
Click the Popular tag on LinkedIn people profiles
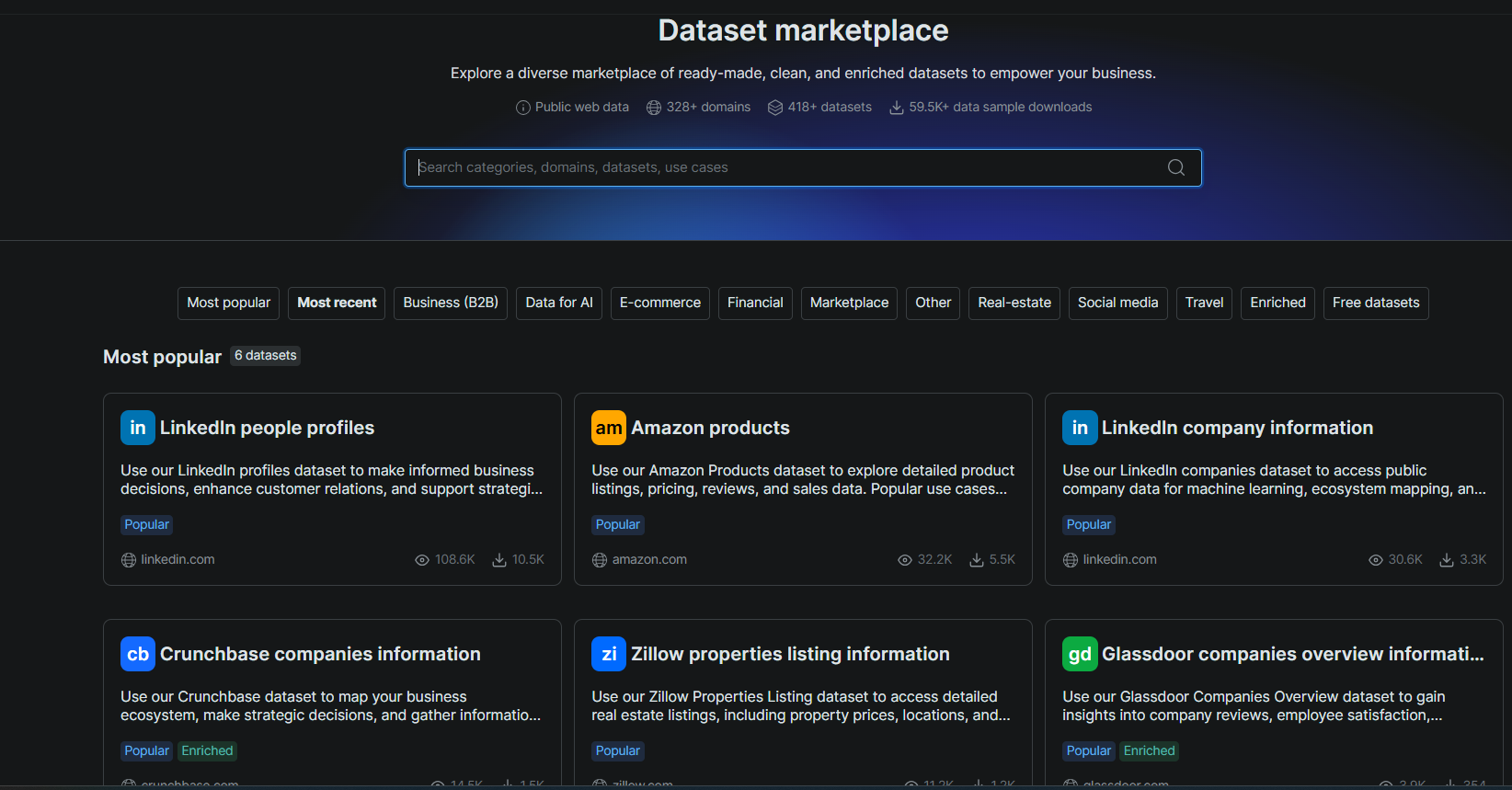coord(147,524)
